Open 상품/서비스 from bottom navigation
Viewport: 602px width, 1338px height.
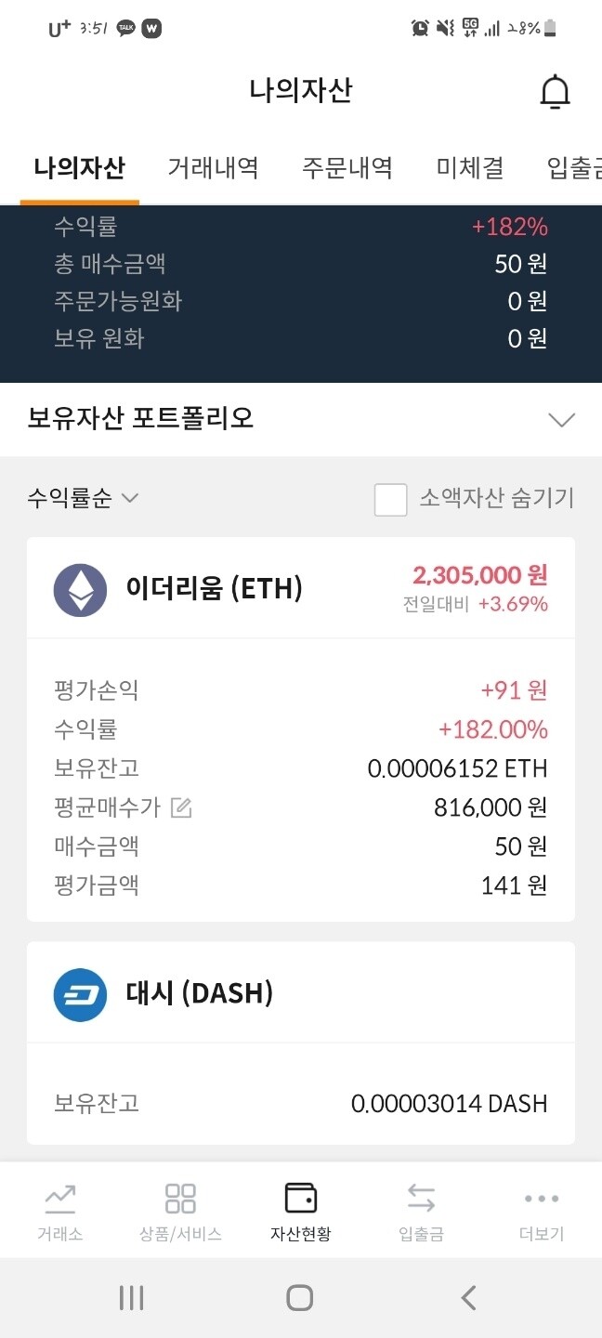180,1210
